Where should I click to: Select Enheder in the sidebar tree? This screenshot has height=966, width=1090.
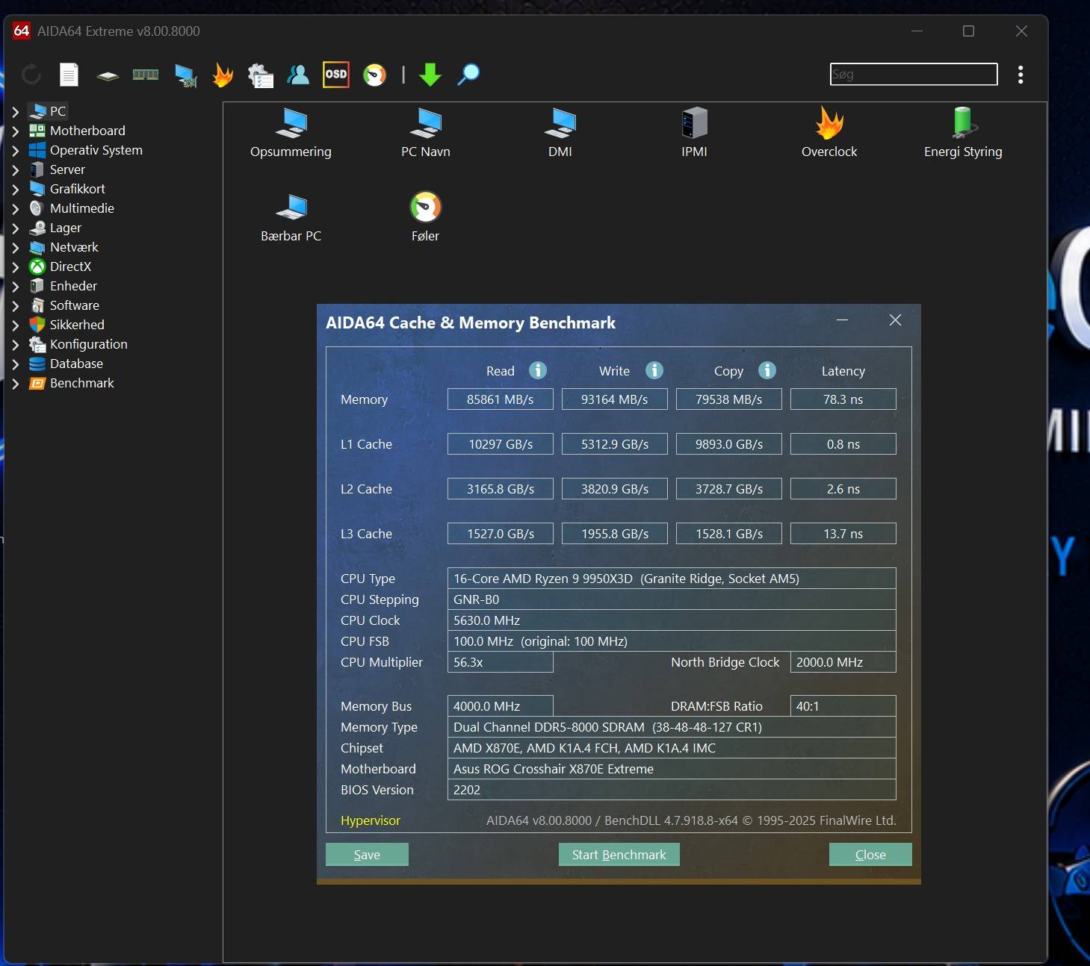tap(73, 286)
